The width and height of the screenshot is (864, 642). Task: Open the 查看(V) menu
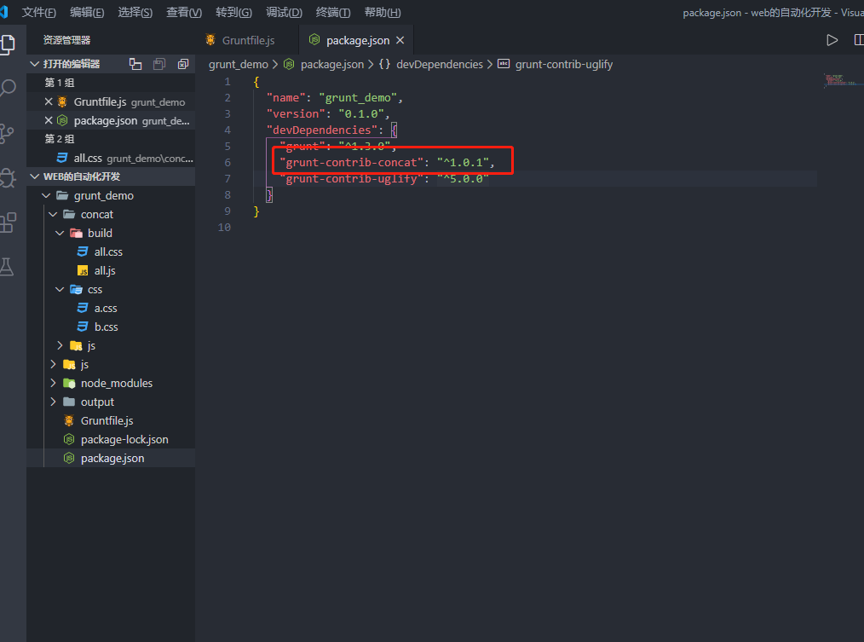click(184, 12)
